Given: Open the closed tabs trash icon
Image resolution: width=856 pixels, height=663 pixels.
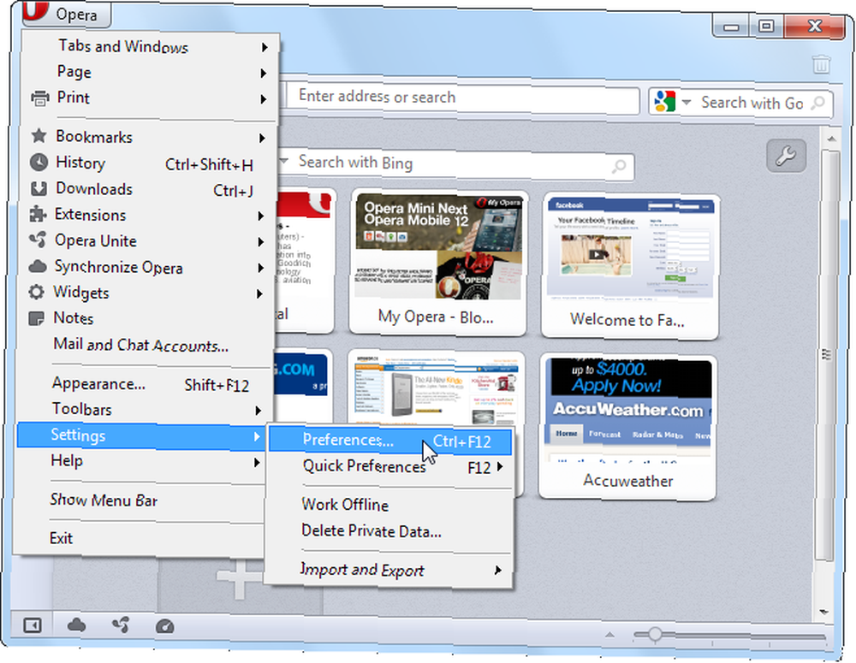Looking at the screenshot, I should [821, 64].
